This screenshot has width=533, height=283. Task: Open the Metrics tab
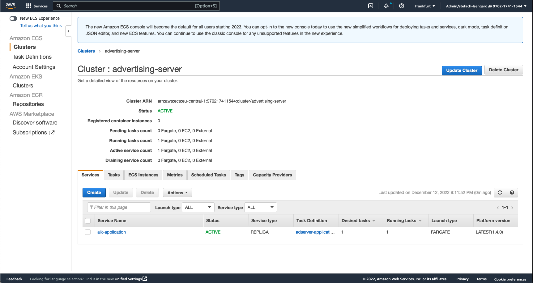point(175,175)
